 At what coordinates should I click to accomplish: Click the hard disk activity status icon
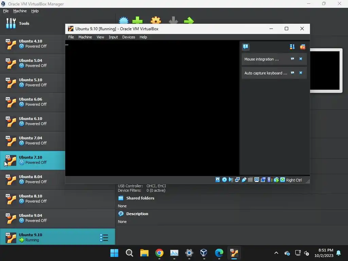click(x=217, y=180)
